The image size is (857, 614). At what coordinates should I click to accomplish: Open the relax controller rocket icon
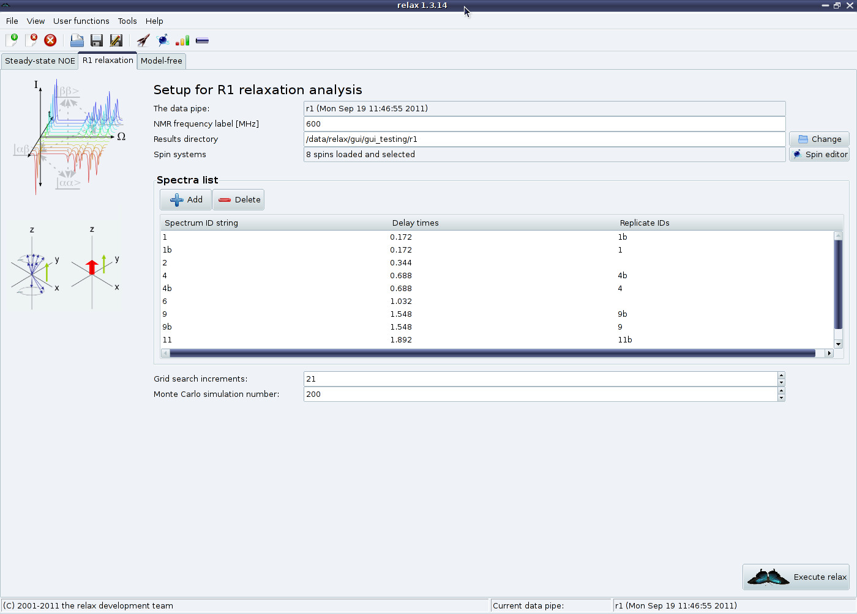pos(143,40)
